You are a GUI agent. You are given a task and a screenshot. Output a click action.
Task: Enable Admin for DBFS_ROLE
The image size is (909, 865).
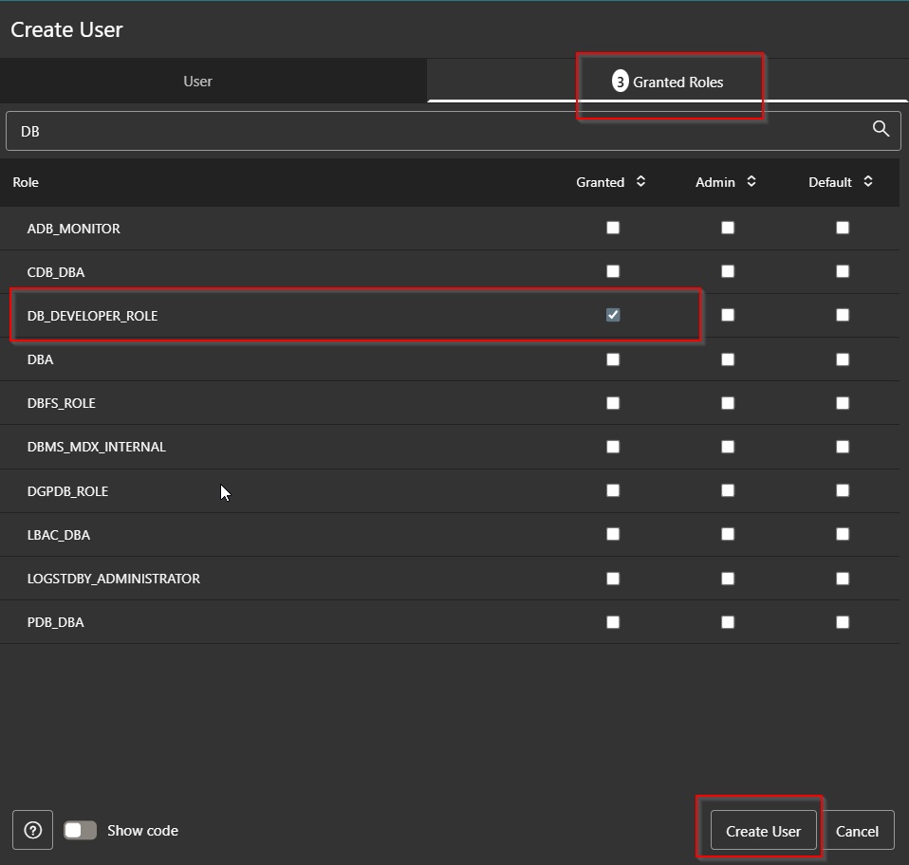727,402
